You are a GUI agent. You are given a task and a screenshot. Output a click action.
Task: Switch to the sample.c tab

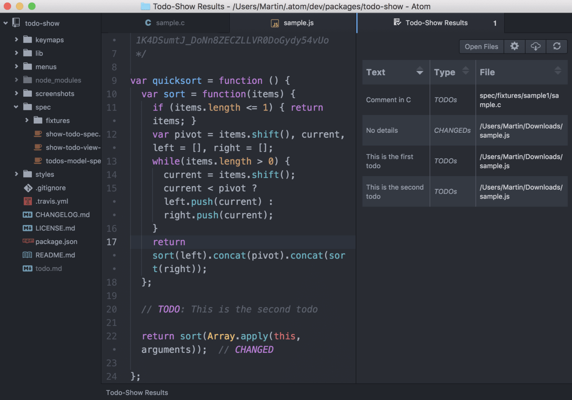coord(165,23)
